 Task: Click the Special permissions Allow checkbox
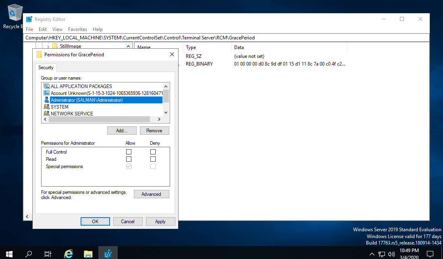pyautogui.click(x=129, y=166)
